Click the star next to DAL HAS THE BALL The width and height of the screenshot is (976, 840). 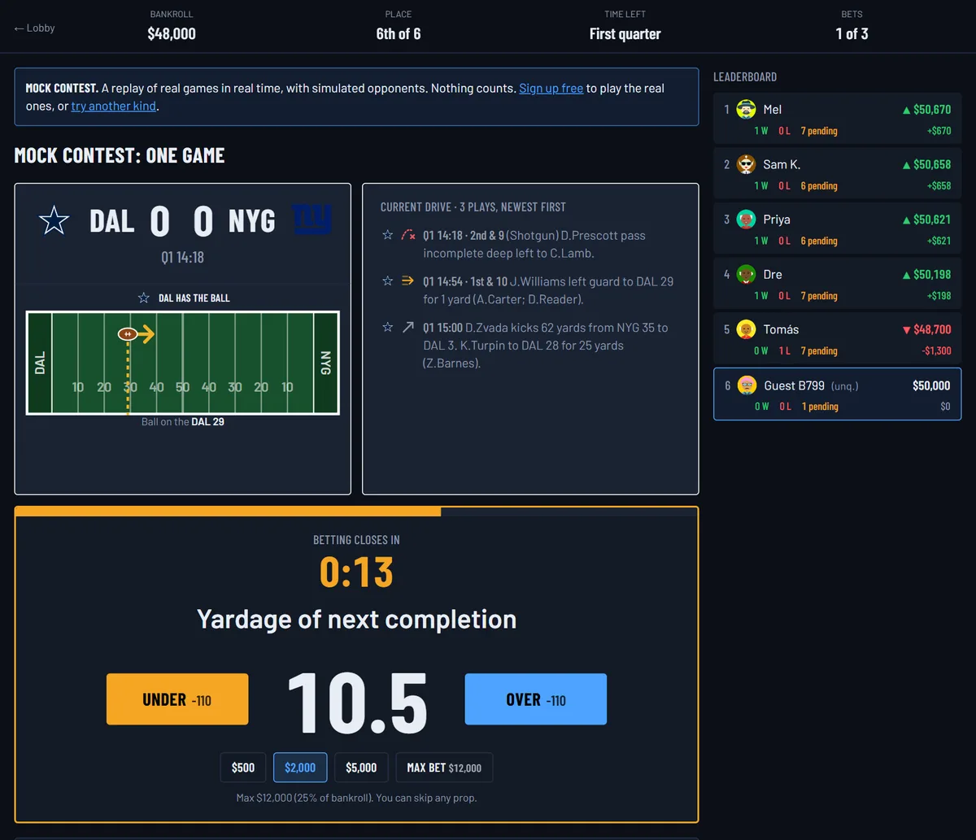[x=144, y=298]
